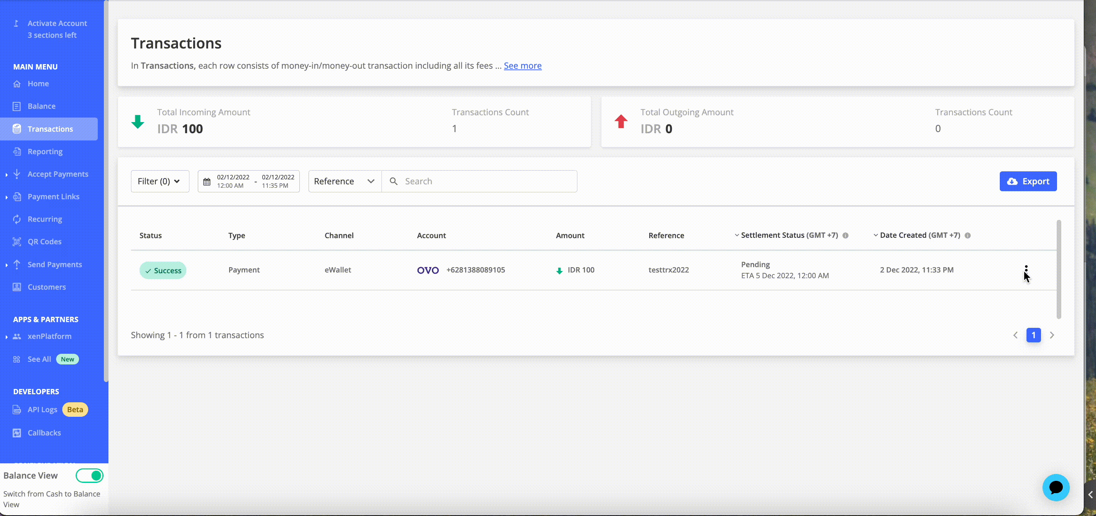This screenshot has height=516, width=1096.
Task: Go to the Home menu item
Action: pos(38,84)
